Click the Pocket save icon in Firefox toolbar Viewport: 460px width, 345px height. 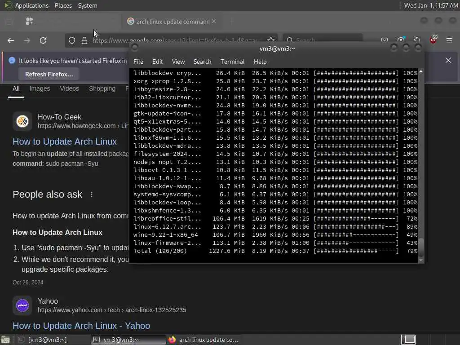(385, 40)
